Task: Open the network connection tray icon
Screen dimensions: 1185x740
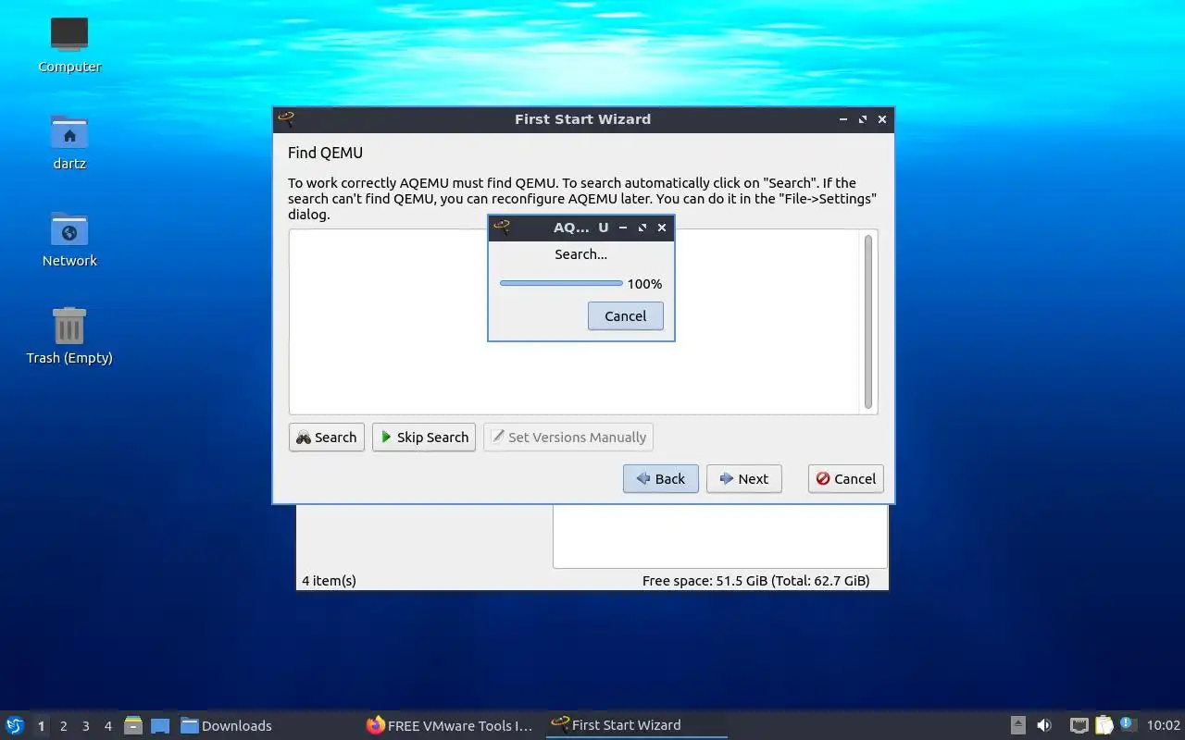Action: pos(1079,725)
